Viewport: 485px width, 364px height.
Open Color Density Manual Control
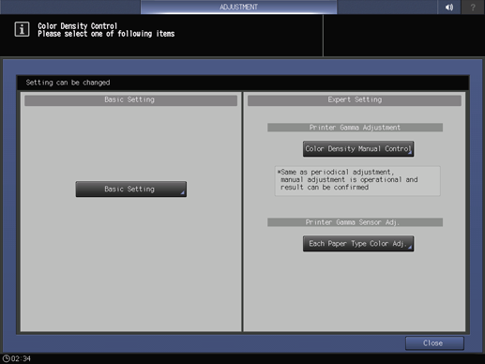tap(358, 148)
